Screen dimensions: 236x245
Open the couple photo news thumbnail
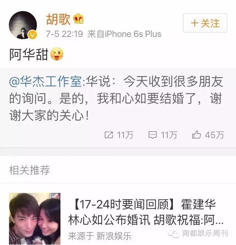35,219
